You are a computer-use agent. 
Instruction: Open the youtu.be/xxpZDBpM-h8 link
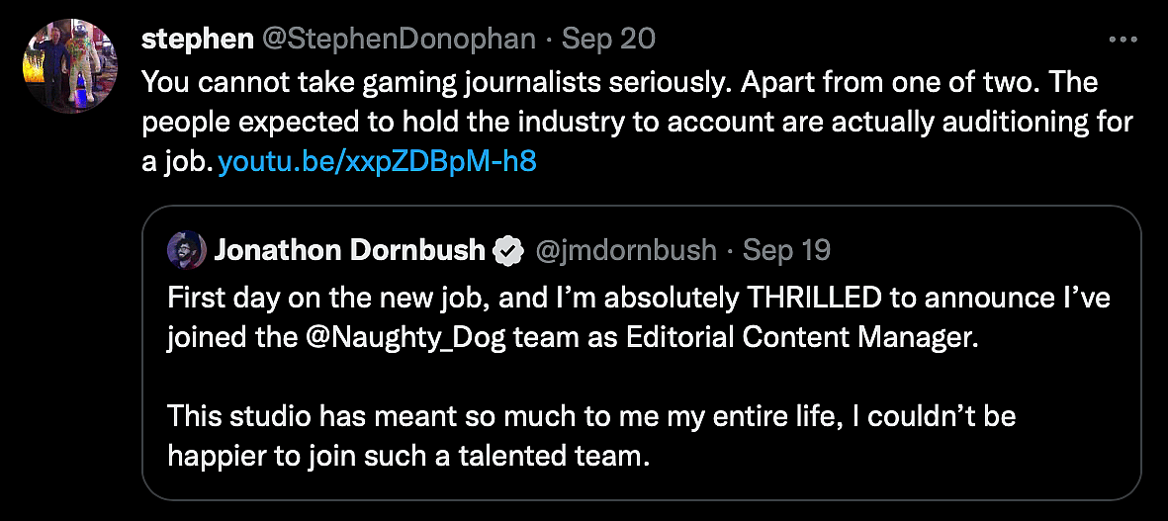pos(377,161)
